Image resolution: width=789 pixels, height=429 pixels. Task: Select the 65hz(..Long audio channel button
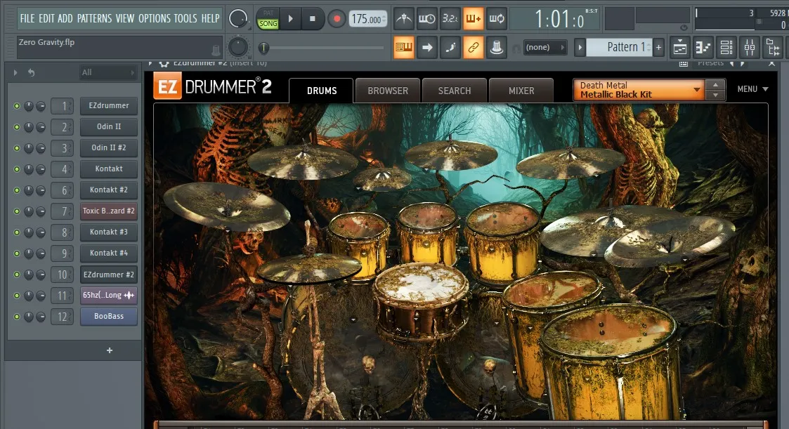pyautogui.click(x=109, y=295)
